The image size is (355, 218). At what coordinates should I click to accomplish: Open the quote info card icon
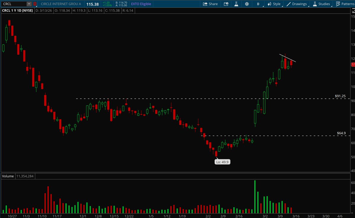[x=226, y=4]
